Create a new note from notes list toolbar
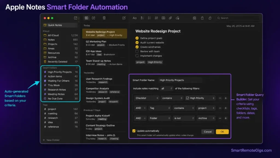The height and width of the screenshot is (158, 280). [x=124, y=18]
